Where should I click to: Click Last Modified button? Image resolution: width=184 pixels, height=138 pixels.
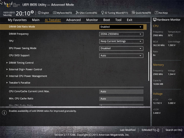click(x=128, y=130)
